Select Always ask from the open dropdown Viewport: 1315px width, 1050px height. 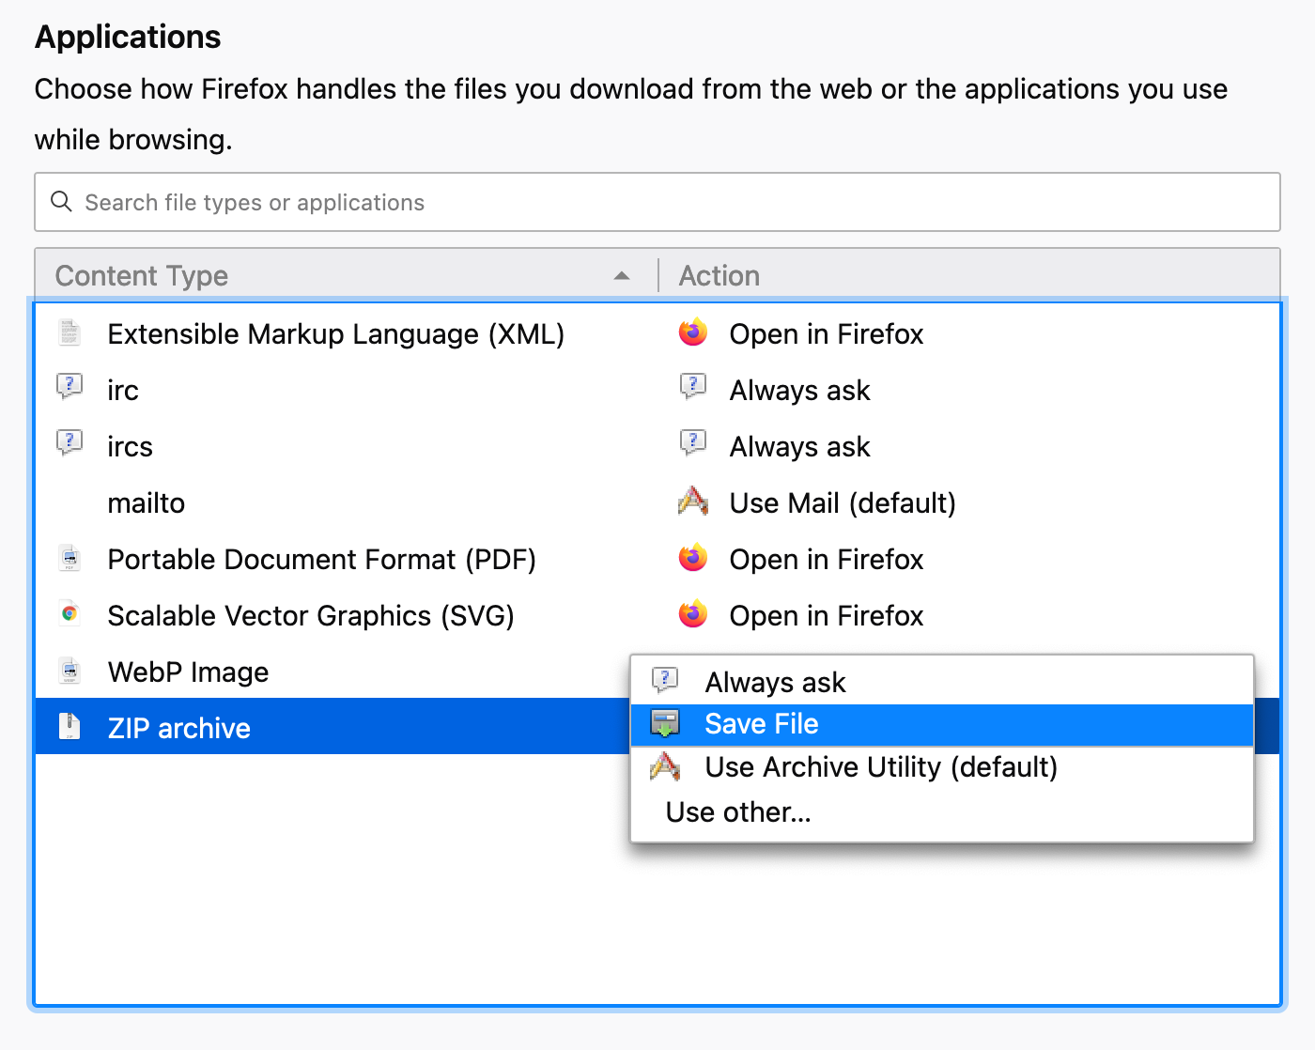click(x=775, y=682)
